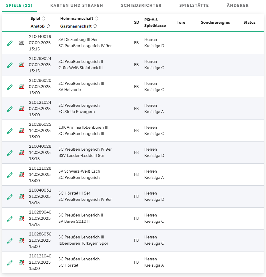Sort the table by Spiel number
This screenshot has width=266, height=277.
point(44,19)
